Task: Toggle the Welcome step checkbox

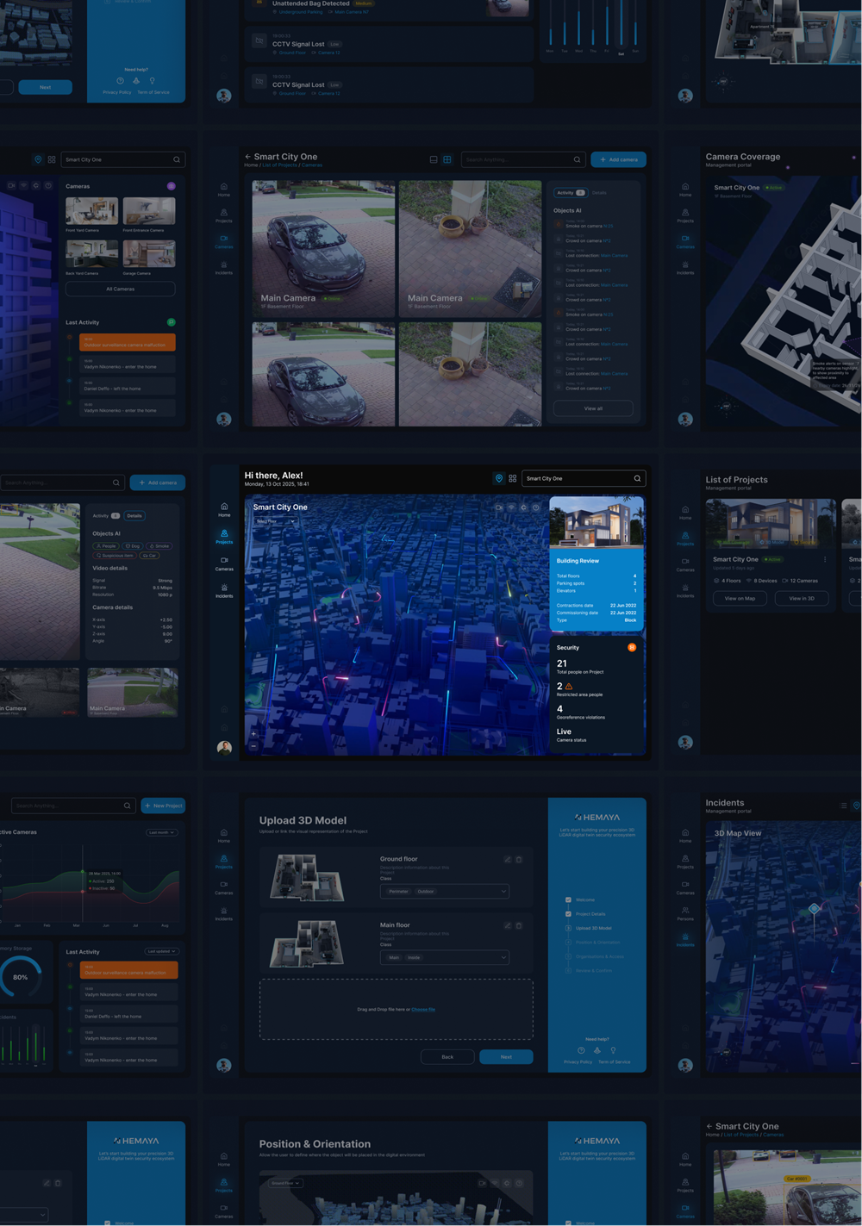Action: pyautogui.click(x=568, y=899)
